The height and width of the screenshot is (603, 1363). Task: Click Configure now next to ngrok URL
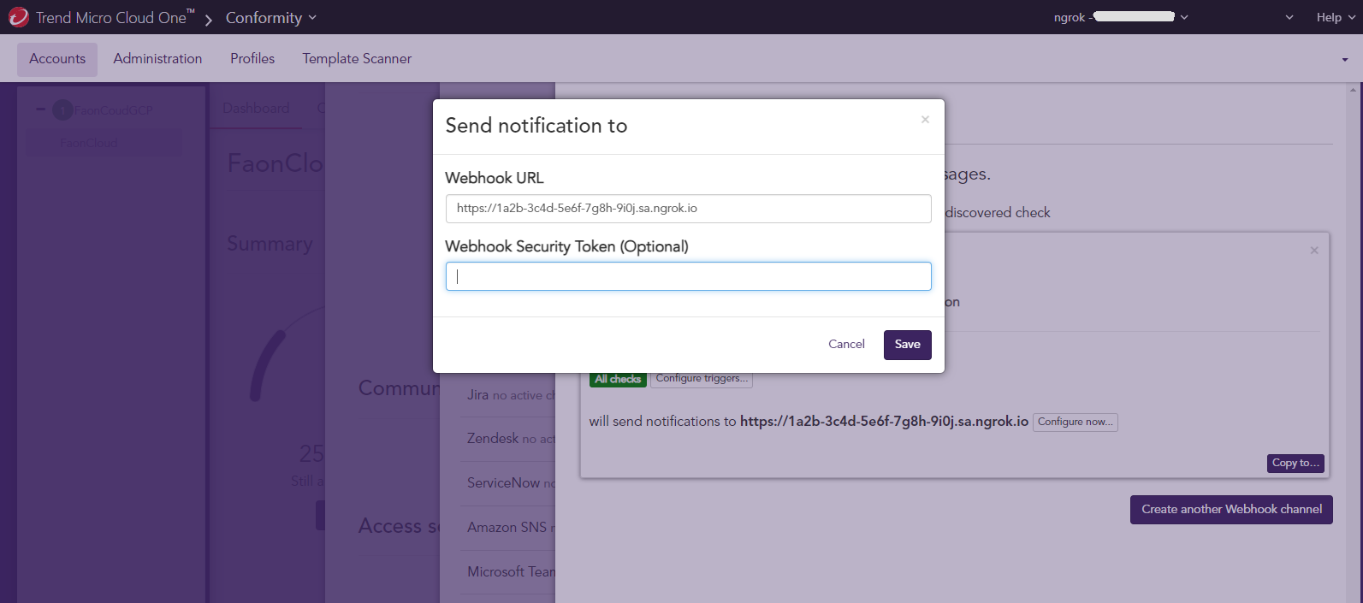coord(1075,422)
